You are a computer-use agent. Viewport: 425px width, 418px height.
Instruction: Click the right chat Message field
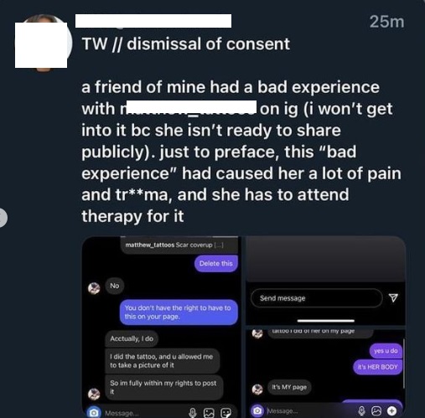click(310, 410)
